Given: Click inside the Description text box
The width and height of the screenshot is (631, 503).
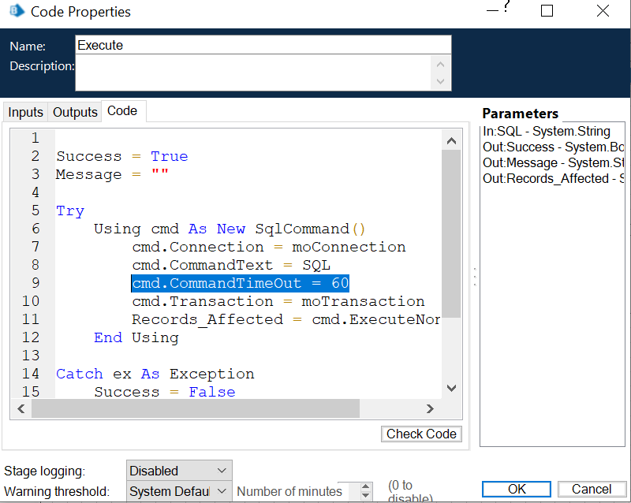Looking at the screenshot, I should 252,73.
